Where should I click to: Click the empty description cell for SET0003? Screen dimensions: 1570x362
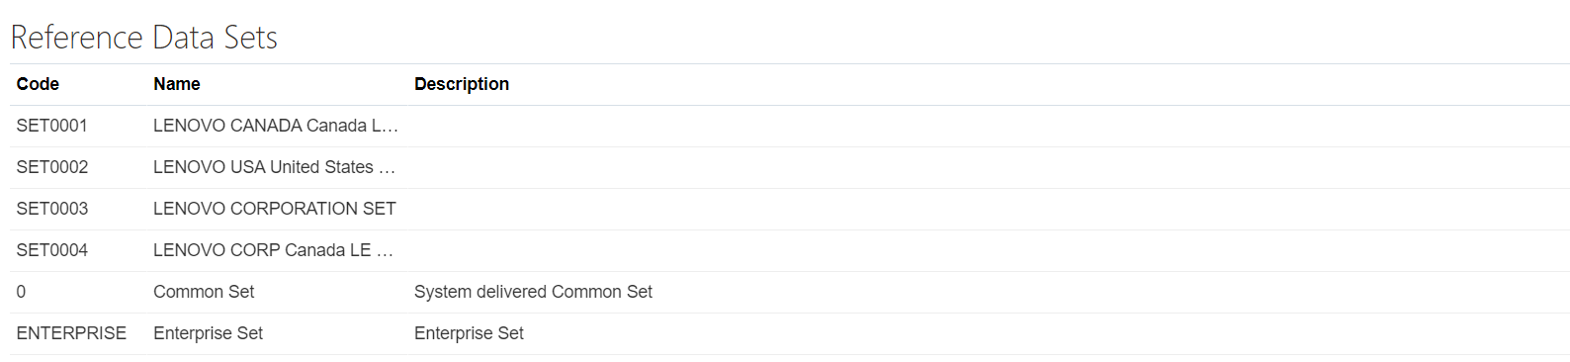coord(989,209)
